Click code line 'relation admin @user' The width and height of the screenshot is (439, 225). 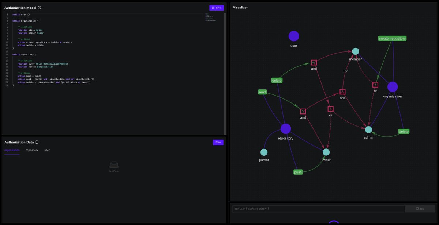click(x=30, y=30)
